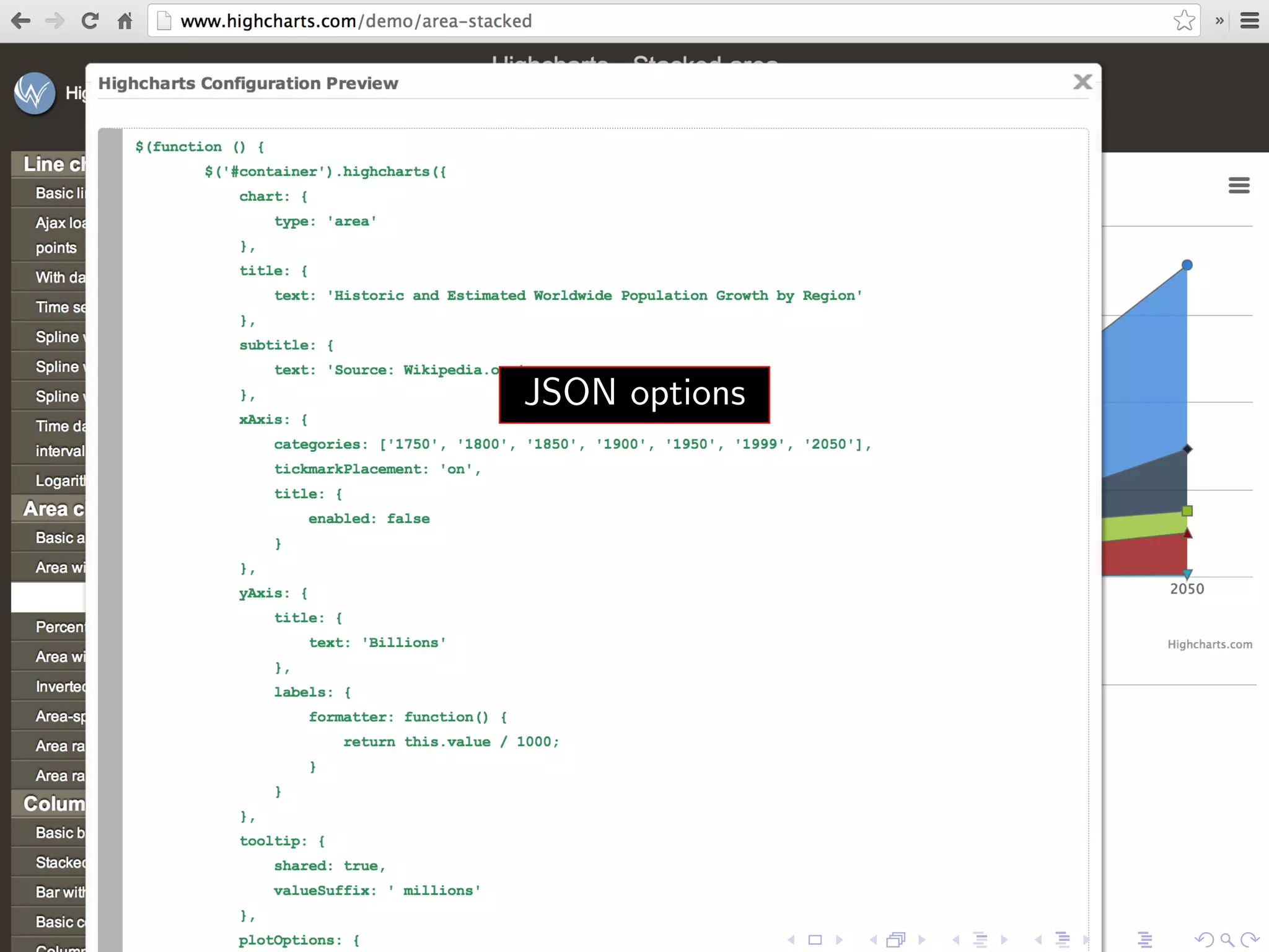
Task: Close the Highcharts Configuration Preview dialog
Action: point(1082,82)
